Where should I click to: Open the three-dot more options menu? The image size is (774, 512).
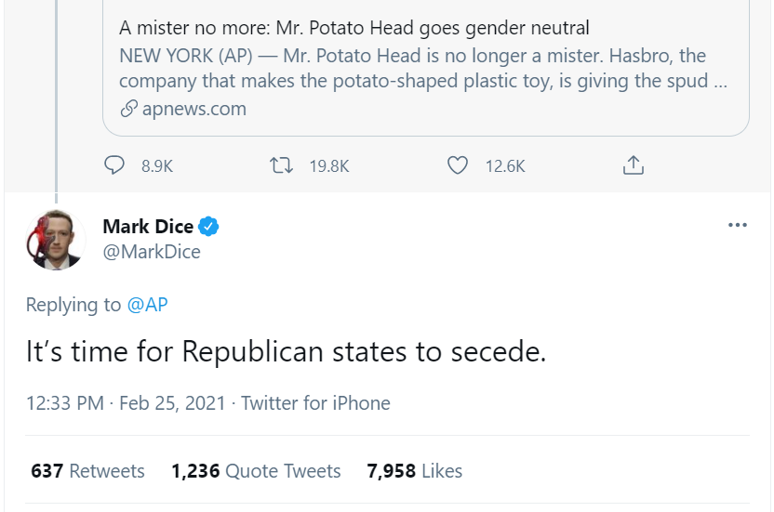pyautogui.click(x=738, y=226)
